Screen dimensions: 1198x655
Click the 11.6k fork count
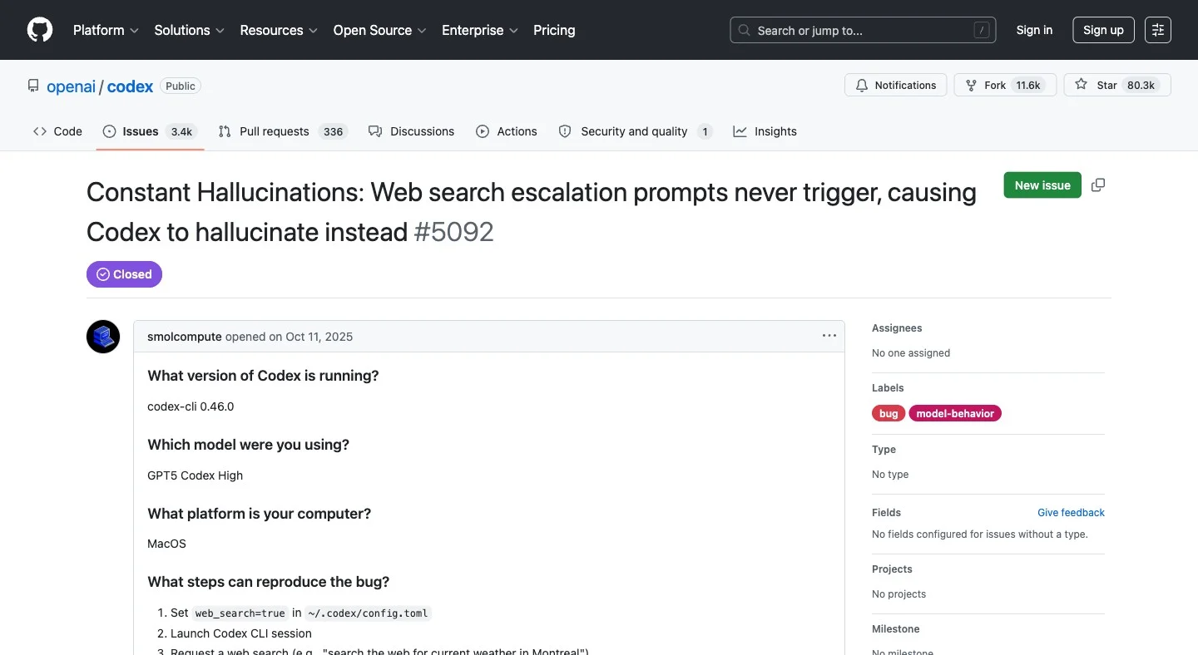tap(1028, 85)
